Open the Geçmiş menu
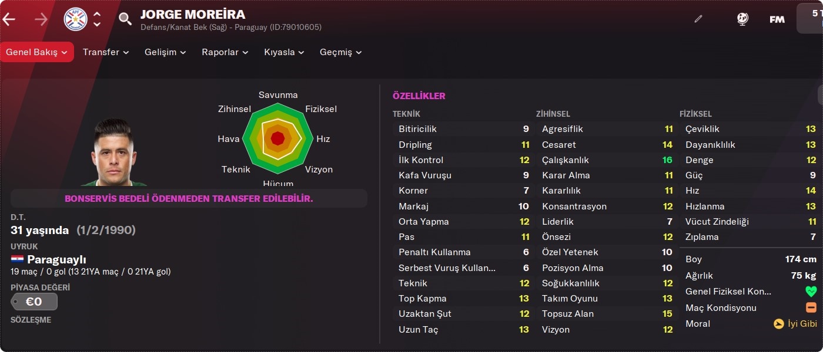This screenshot has height=352, width=823. pyautogui.click(x=340, y=52)
